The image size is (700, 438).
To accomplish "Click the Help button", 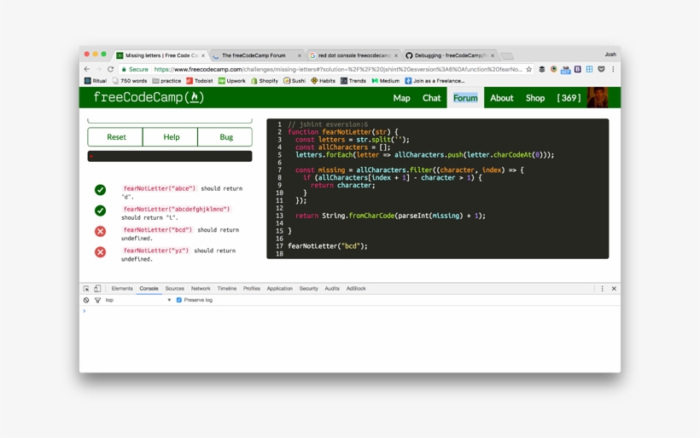I will [171, 137].
